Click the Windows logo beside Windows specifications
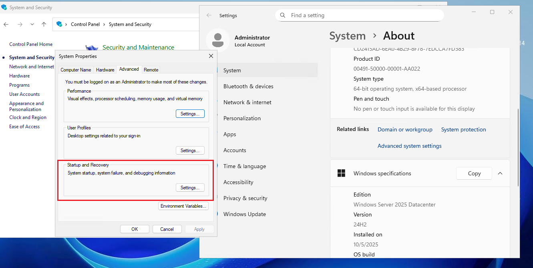 [341, 173]
